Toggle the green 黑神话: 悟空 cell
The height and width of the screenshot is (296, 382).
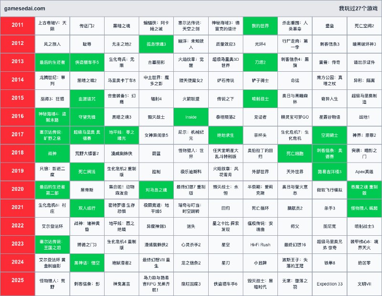point(87,263)
